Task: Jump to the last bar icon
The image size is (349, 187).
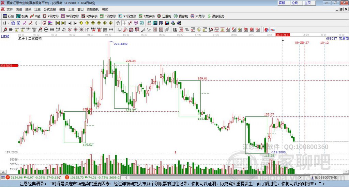Action: [63, 23]
